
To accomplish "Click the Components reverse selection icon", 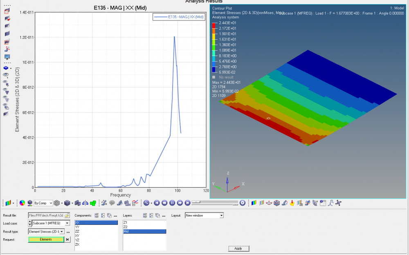I will coord(109,215).
